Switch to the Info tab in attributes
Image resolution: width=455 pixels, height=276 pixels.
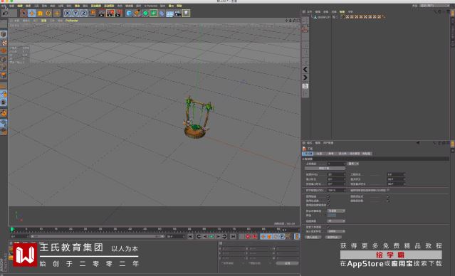(319, 154)
